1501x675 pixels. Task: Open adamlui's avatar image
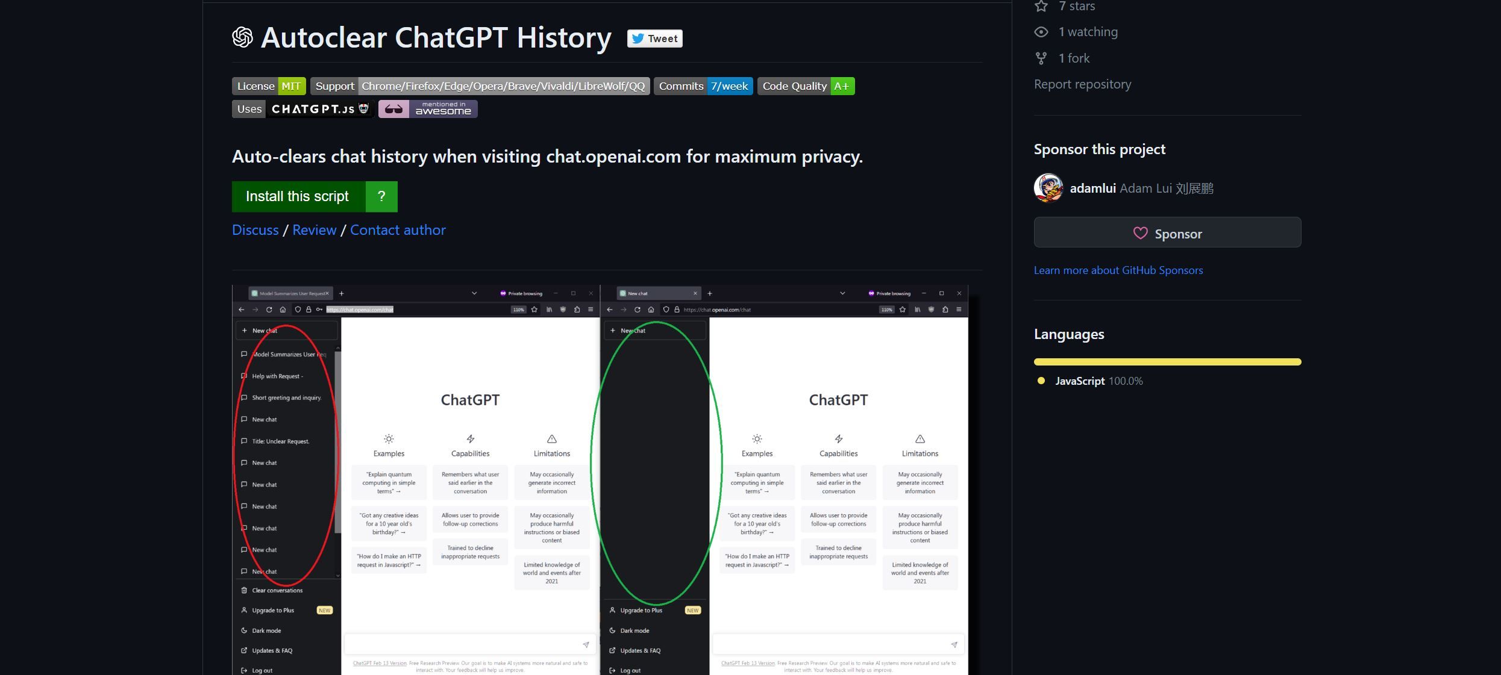tap(1048, 188)
